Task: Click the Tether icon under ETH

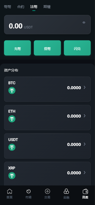Action: [12, 119]
